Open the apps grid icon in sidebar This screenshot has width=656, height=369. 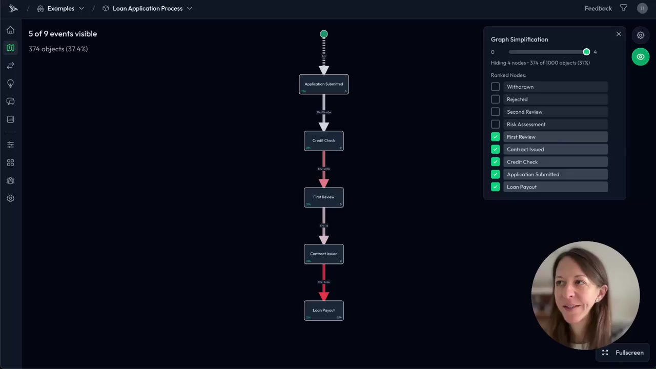pyautogui.click(x=10, y=162)
